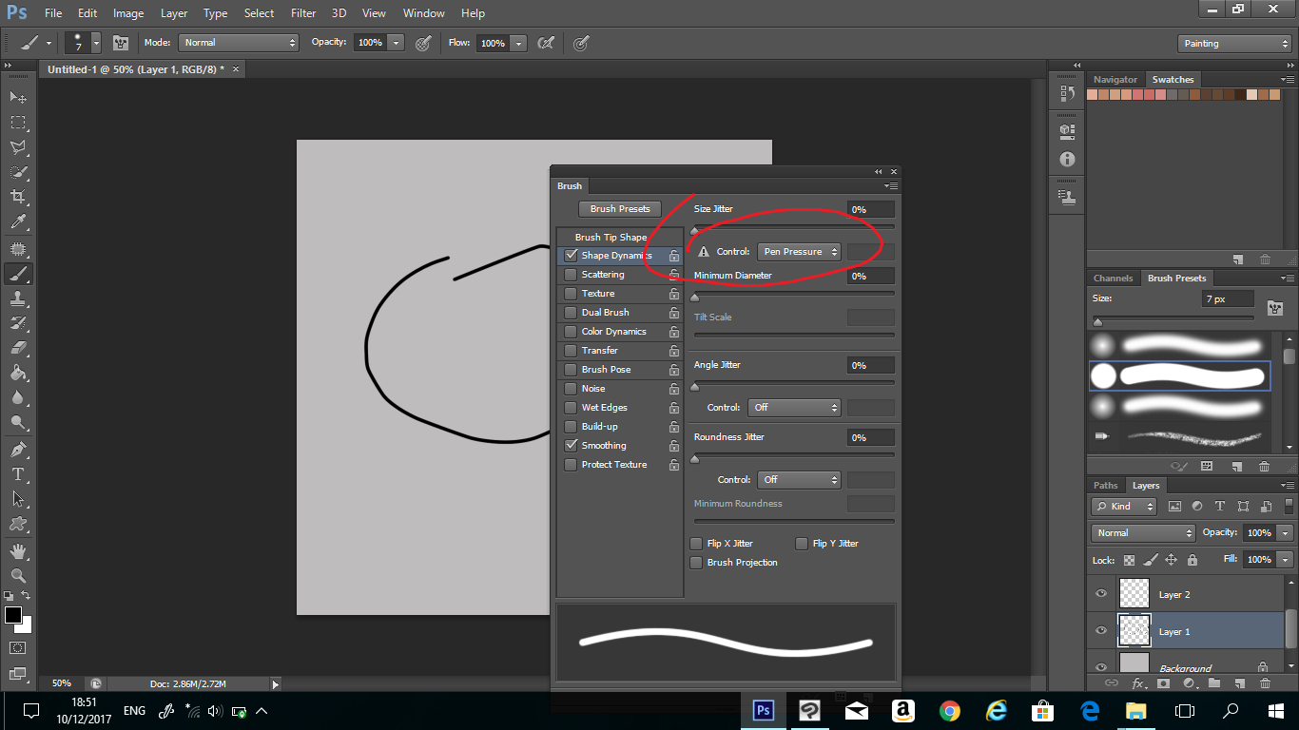The width and height of the screenshot is (1299, 730).
Task: Select the Quick Selection tool
Action: 18,172
